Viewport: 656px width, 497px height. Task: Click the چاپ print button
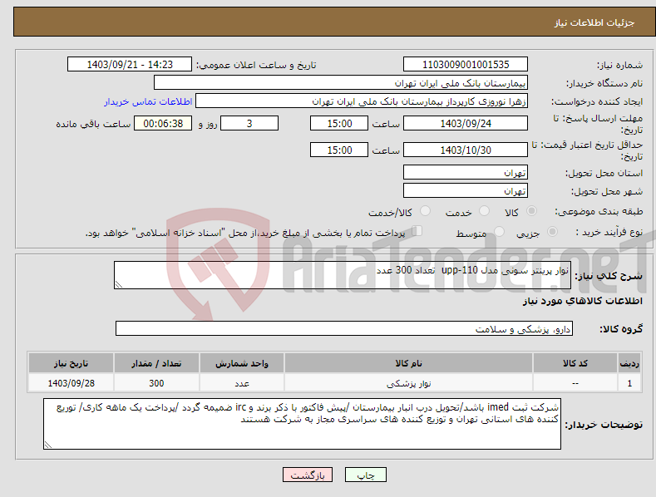pyautogui.click(x=366, y=475)
